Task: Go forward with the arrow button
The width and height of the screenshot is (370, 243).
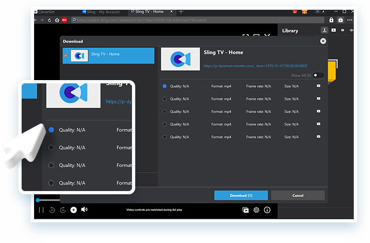Action: point(42,20)
